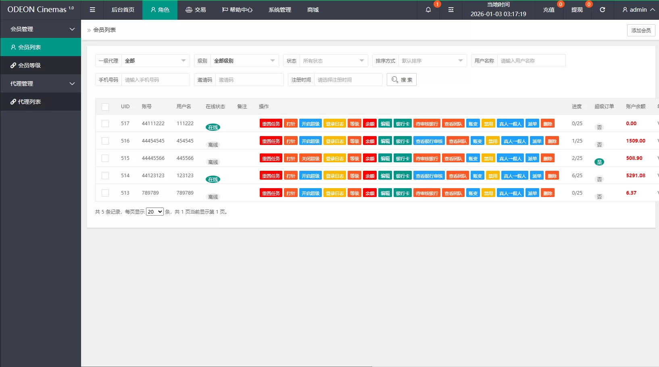659x367 pixels.
Task: Expand the 状态 filter dropdown
Action: coord(333,61)
